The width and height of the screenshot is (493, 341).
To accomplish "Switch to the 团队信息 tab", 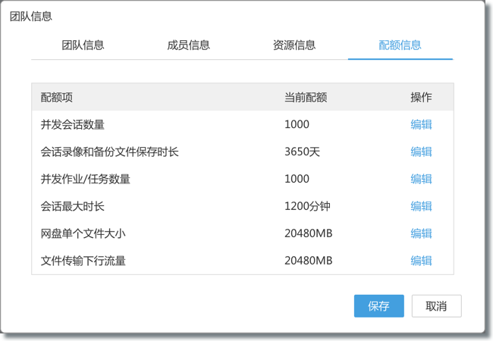I will (x=83, y=45).
